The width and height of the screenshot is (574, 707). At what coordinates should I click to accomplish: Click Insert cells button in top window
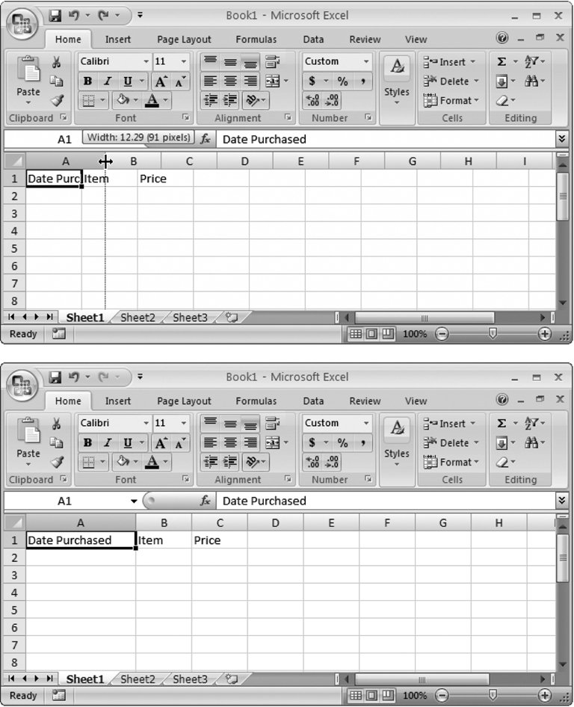tap(448, 62)
